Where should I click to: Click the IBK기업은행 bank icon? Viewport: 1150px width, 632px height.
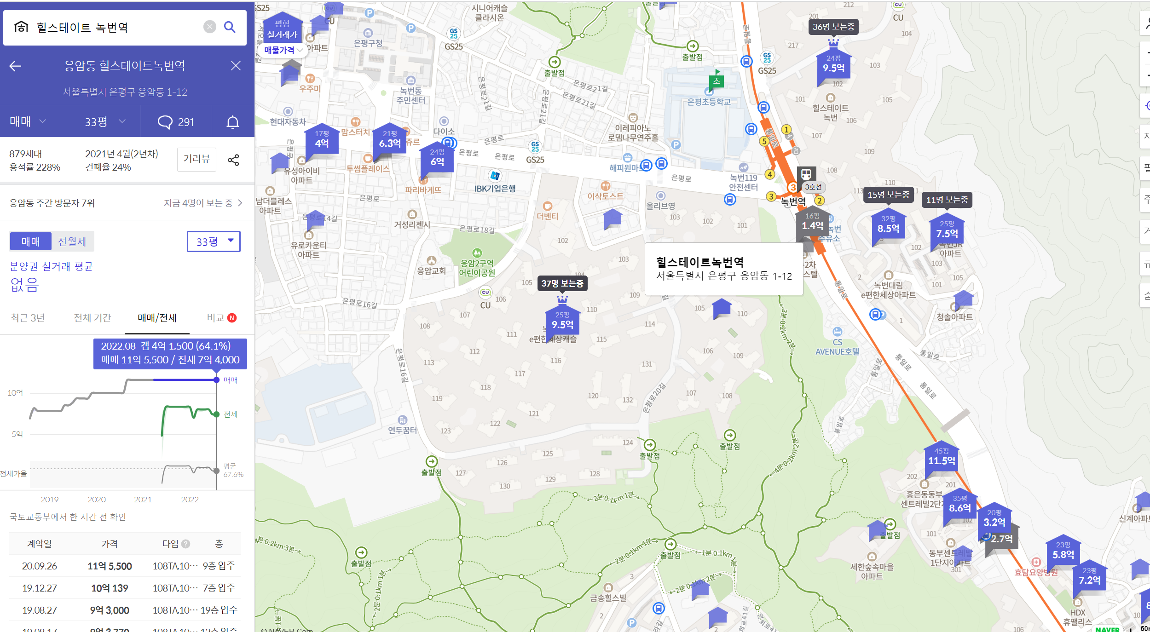point(495,176)
